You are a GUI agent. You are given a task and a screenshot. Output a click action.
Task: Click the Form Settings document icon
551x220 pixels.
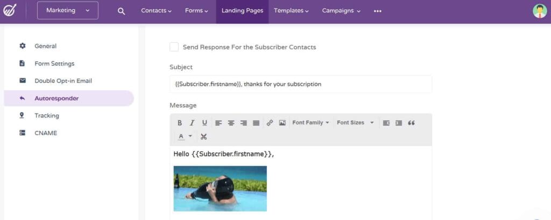(22, 63)
